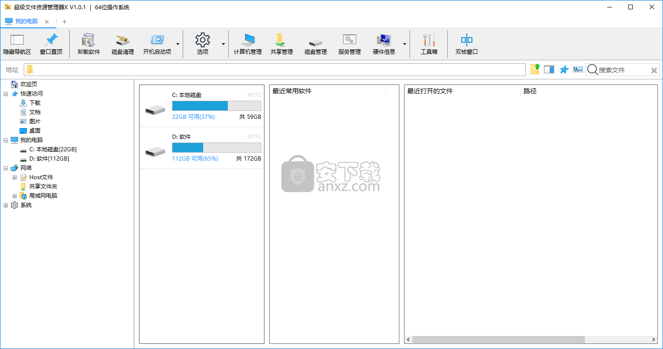Open 磁盘管理 disk management
663x349 pixels.
pyautogui.click(x=316, y=44)
